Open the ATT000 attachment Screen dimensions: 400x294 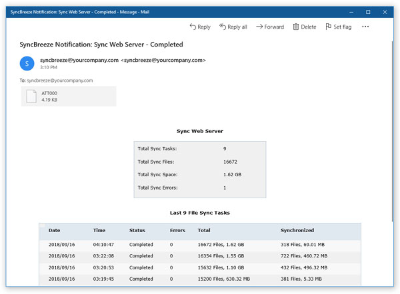[x=69, y=96]
